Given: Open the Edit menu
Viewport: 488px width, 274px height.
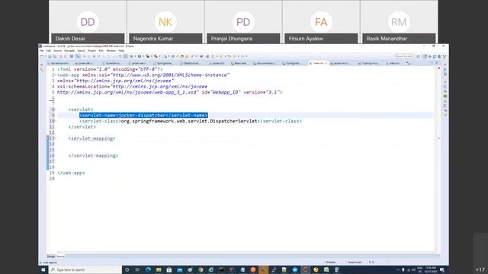Looking at the screenshot, I should [x=49, y=51].
